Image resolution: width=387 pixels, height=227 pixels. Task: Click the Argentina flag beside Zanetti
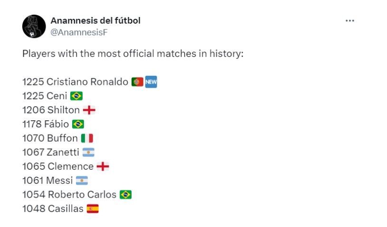(88, 152)
